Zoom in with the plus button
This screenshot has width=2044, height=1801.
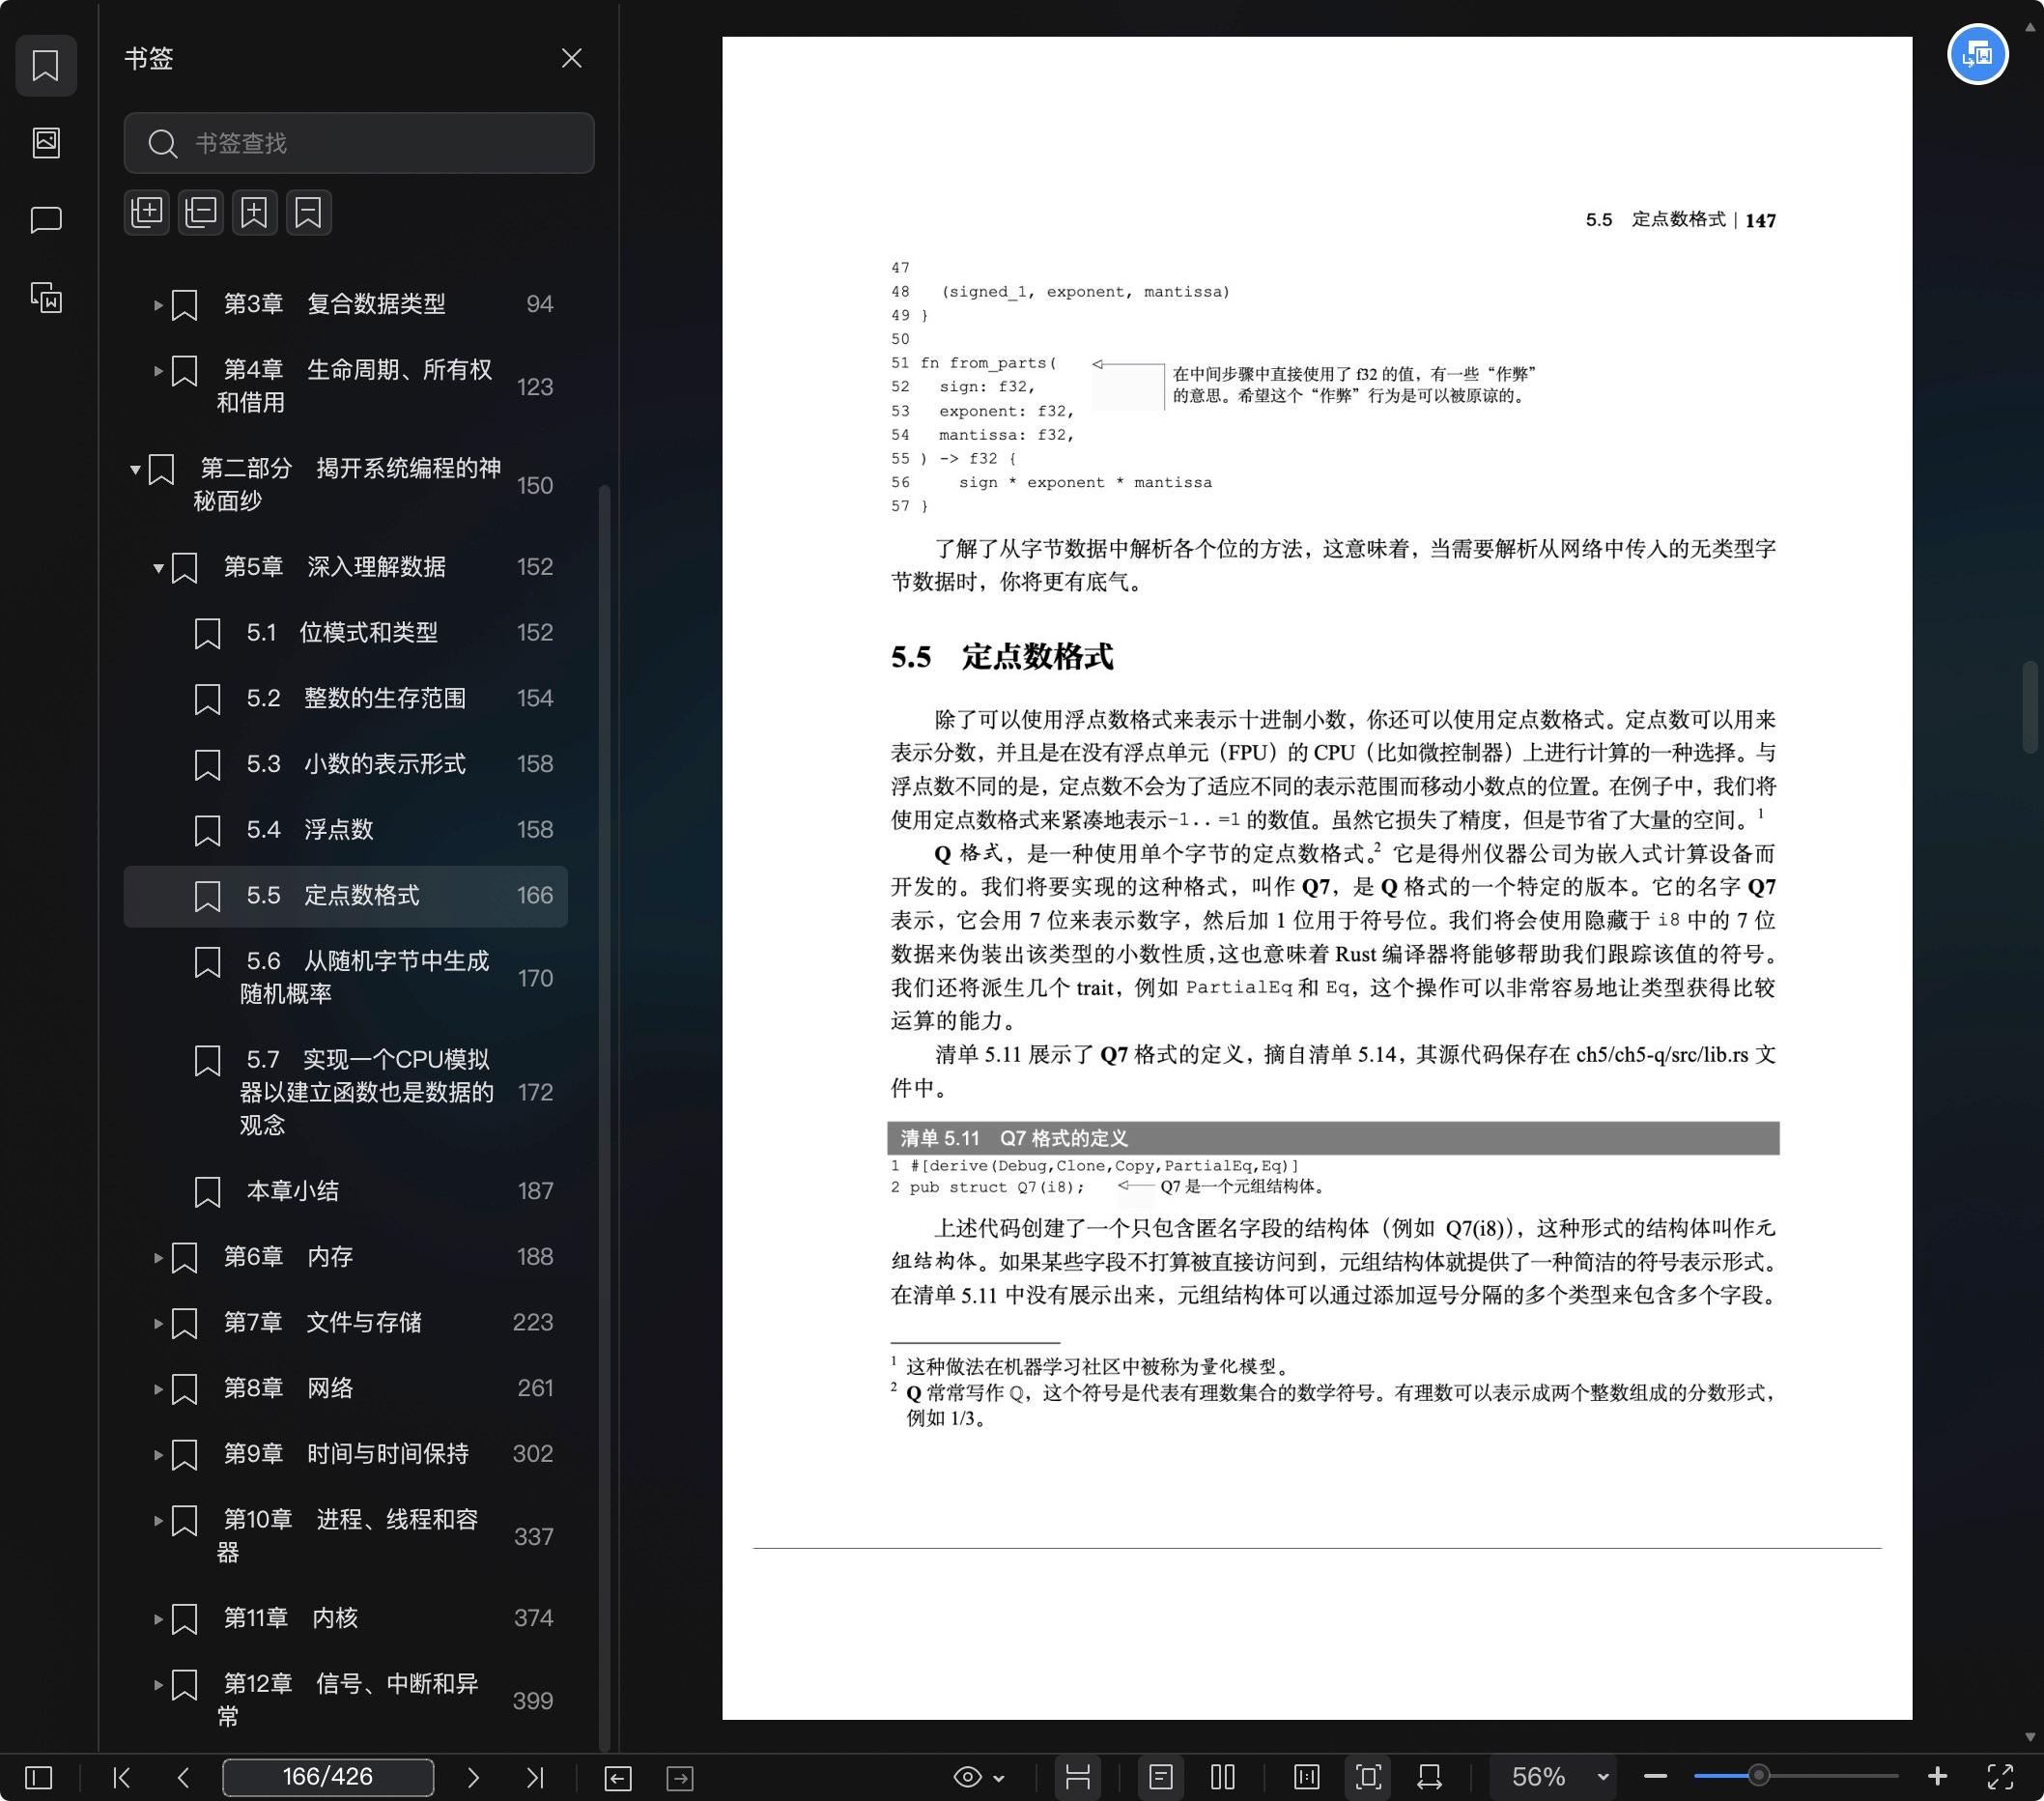pos(1937,1777)
